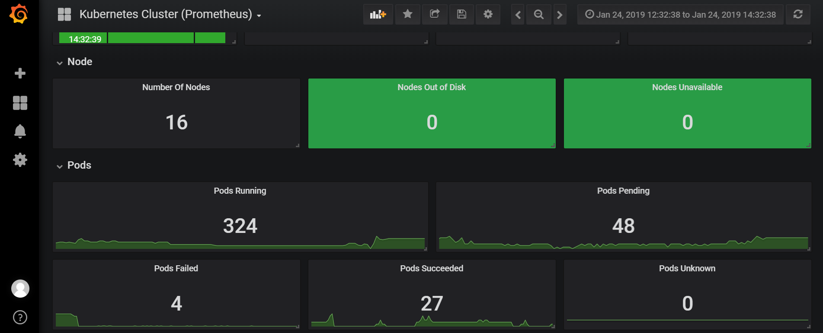The width and height of the screenshot is (823, 333).
Task: Click the Pods Unknown panel title
Action: tap(687, 268)
